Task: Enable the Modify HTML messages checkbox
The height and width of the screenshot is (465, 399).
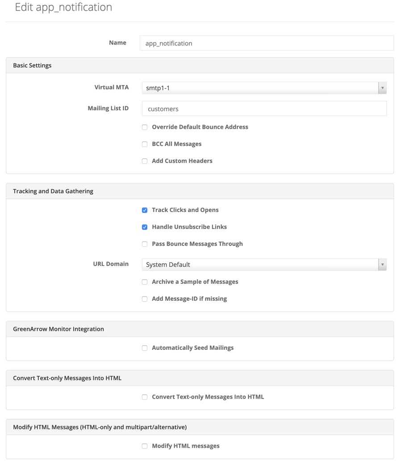Action: 145,446
